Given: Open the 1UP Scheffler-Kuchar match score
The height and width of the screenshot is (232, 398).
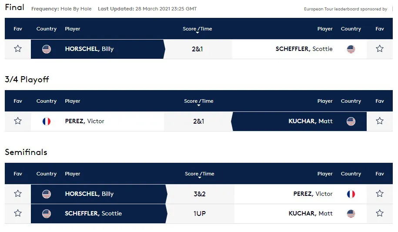Looking at the screenshot, I should coord(200,213).
